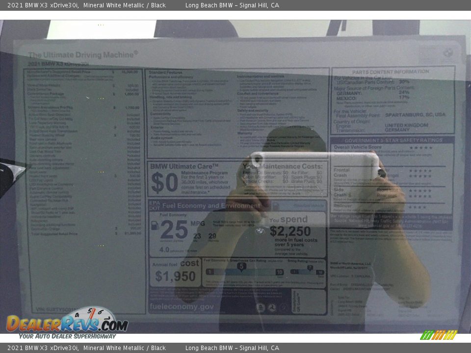Click the colored stripes logo near the footer
471x353 pixels.
[439, 335]
